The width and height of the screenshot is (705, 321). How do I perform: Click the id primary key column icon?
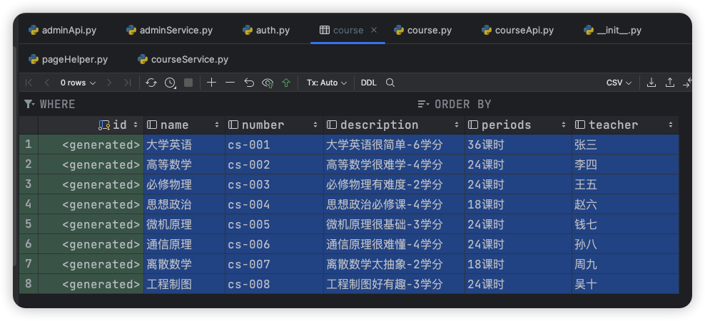(104, 125)
